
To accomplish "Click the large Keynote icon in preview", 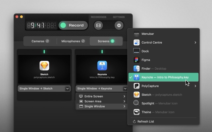I will coord(102,66).
